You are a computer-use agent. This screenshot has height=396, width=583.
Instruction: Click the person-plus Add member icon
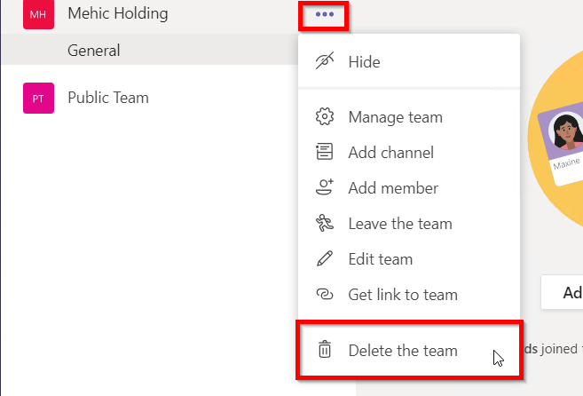click(325, 188)
